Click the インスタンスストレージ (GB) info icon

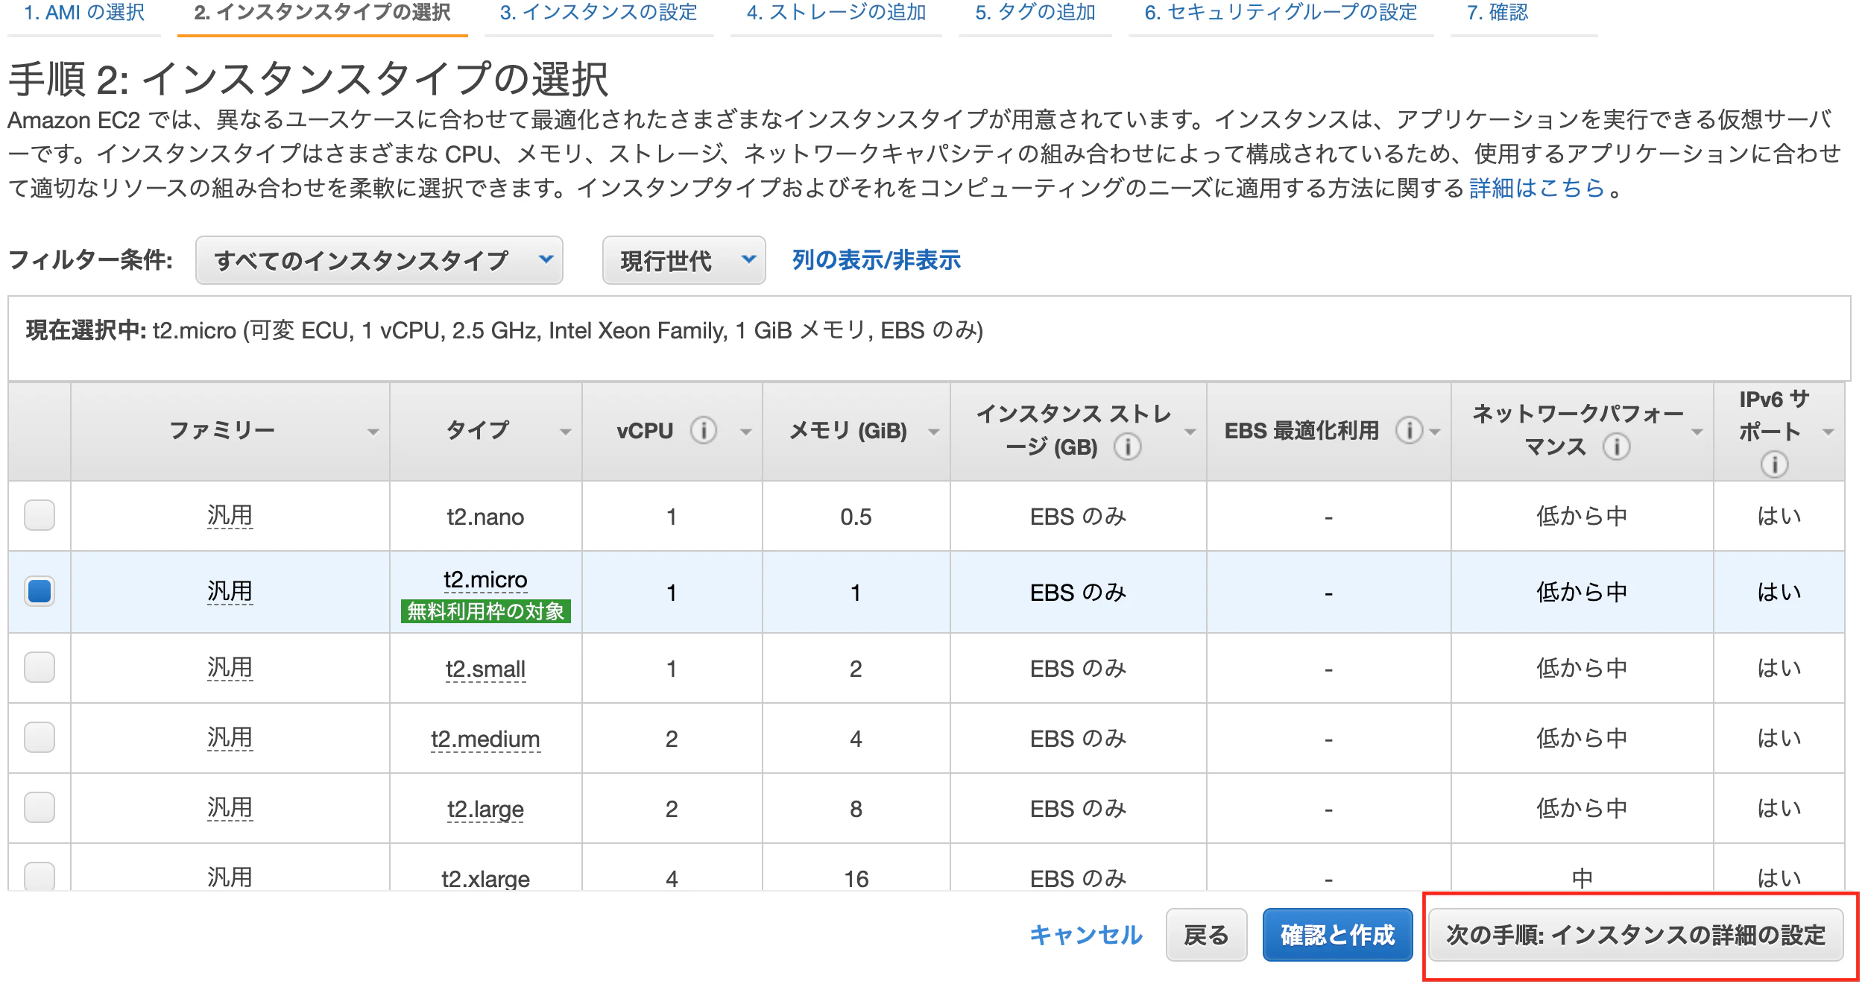pos(1127,448)
